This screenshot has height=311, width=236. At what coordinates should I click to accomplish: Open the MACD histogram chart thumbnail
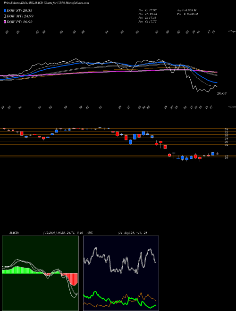point(40,273)
